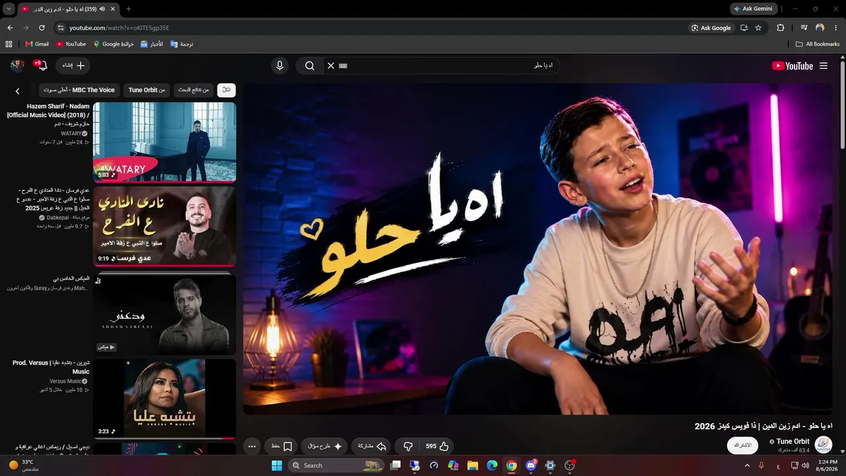The height and width of the screenshot is (476, 846).
Task: Go back in Chrome
Action: pos(10,28)
